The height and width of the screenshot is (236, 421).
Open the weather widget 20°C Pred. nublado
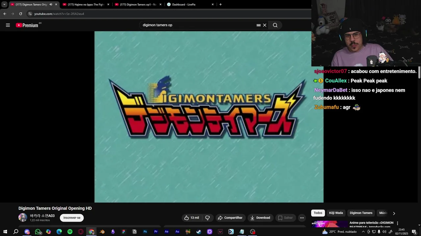[339, 232]
